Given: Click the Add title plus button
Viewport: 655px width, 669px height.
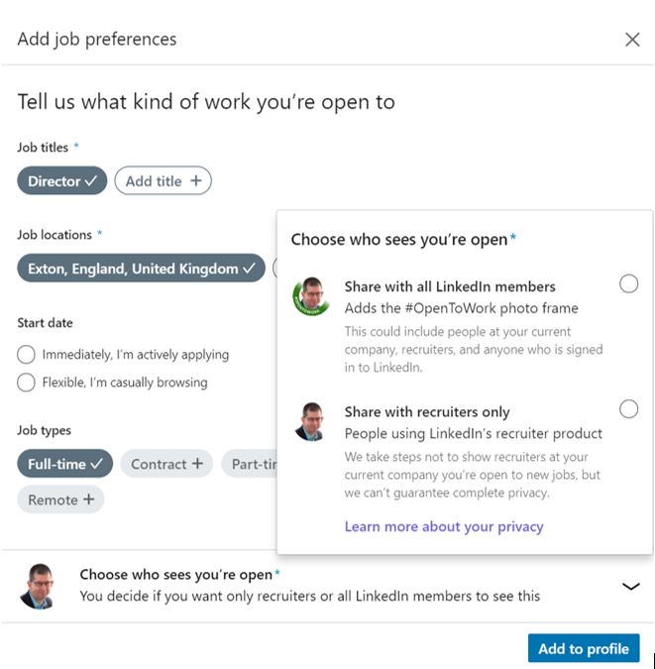Looking at the screenshot, I should 163,181.
